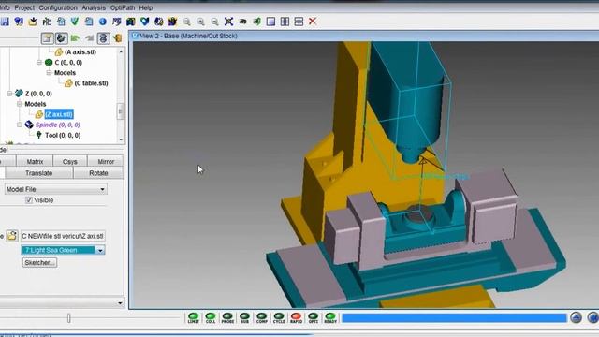The width and height of the screenshot is (599, 337).
Task: Click the Save project floppy-disk icon
Action: 5,22
